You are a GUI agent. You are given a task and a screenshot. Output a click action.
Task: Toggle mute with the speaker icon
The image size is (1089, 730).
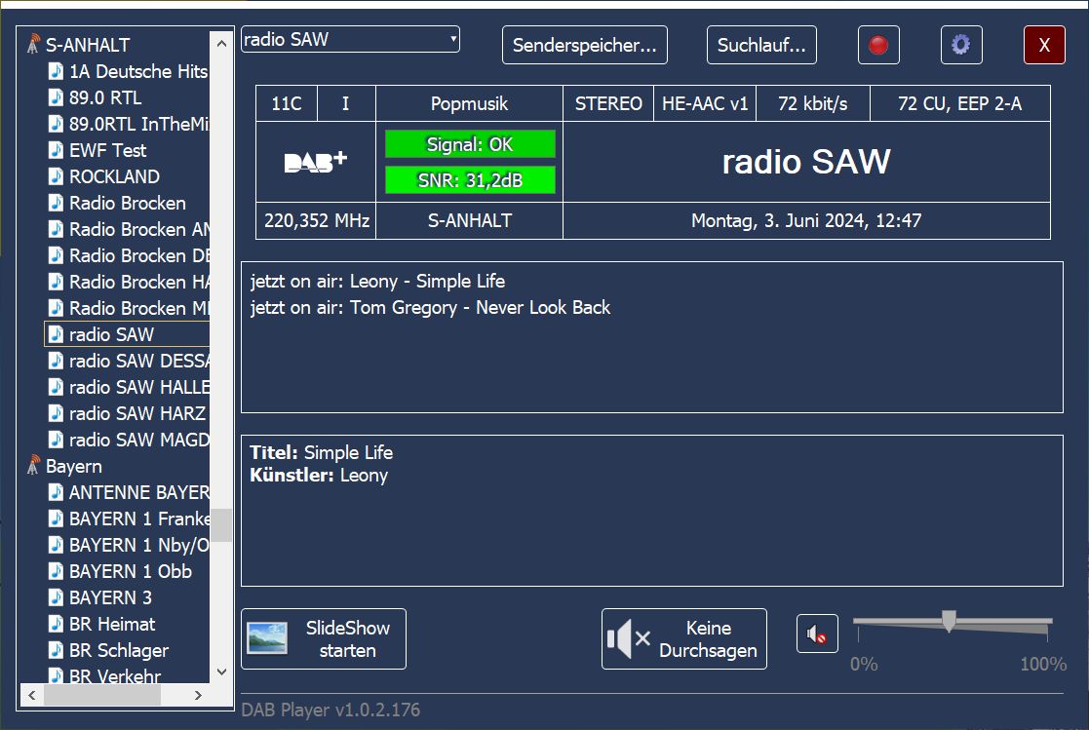coord(817,635)
